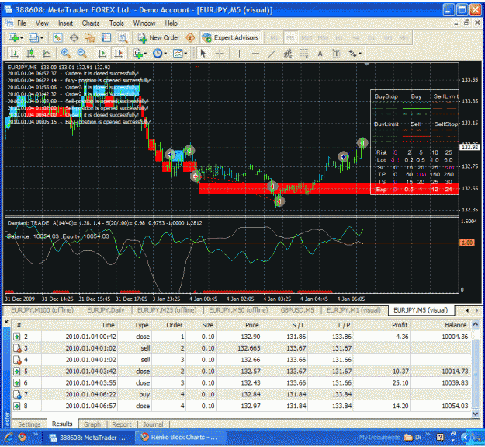Select the Text Label tool
This screenshot has width=485, height=447.
pyautogui.click(x=336, y=54)
